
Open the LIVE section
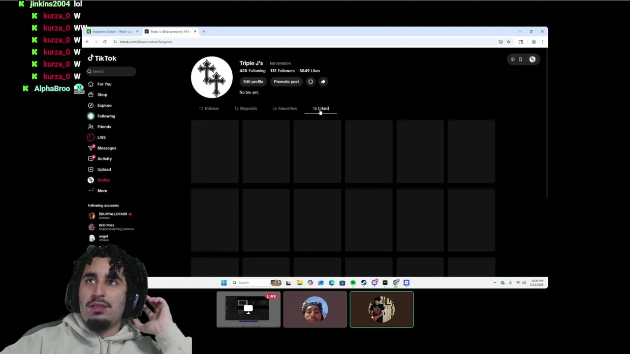coord(97,137)
